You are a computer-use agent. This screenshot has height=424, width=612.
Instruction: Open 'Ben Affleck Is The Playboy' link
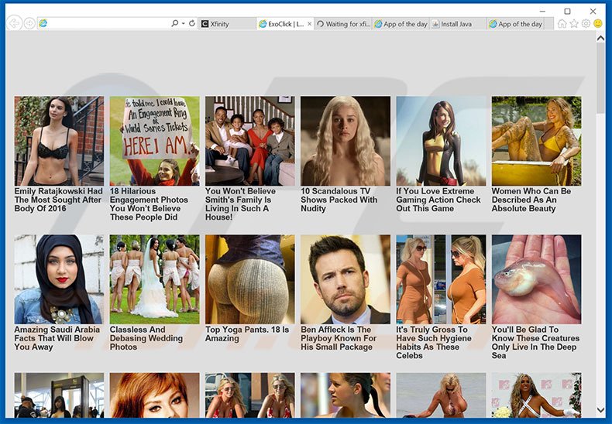coord(339,338)
